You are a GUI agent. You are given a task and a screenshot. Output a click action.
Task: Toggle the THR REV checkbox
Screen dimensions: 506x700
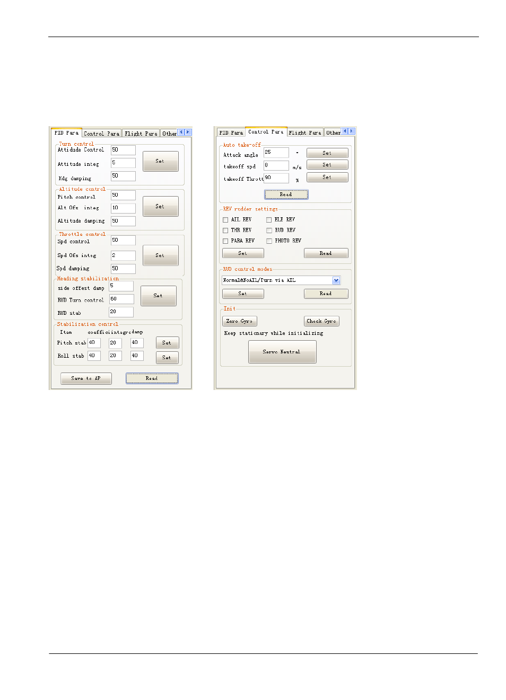click(225, 231)
